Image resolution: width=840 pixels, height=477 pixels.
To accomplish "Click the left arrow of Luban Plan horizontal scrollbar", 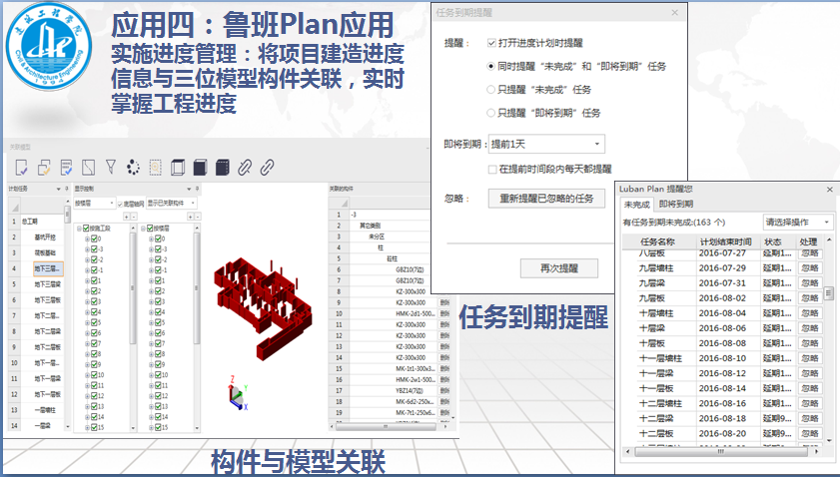I will click(628, 452).
